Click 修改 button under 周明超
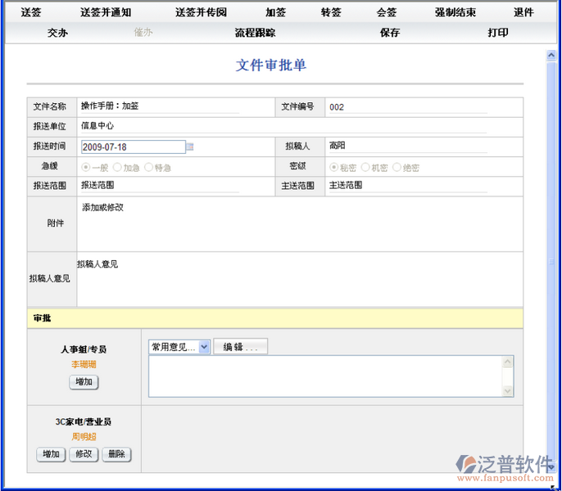Image resolution: width=562 pixels, height=491 pixels. (x=84, y=454)
